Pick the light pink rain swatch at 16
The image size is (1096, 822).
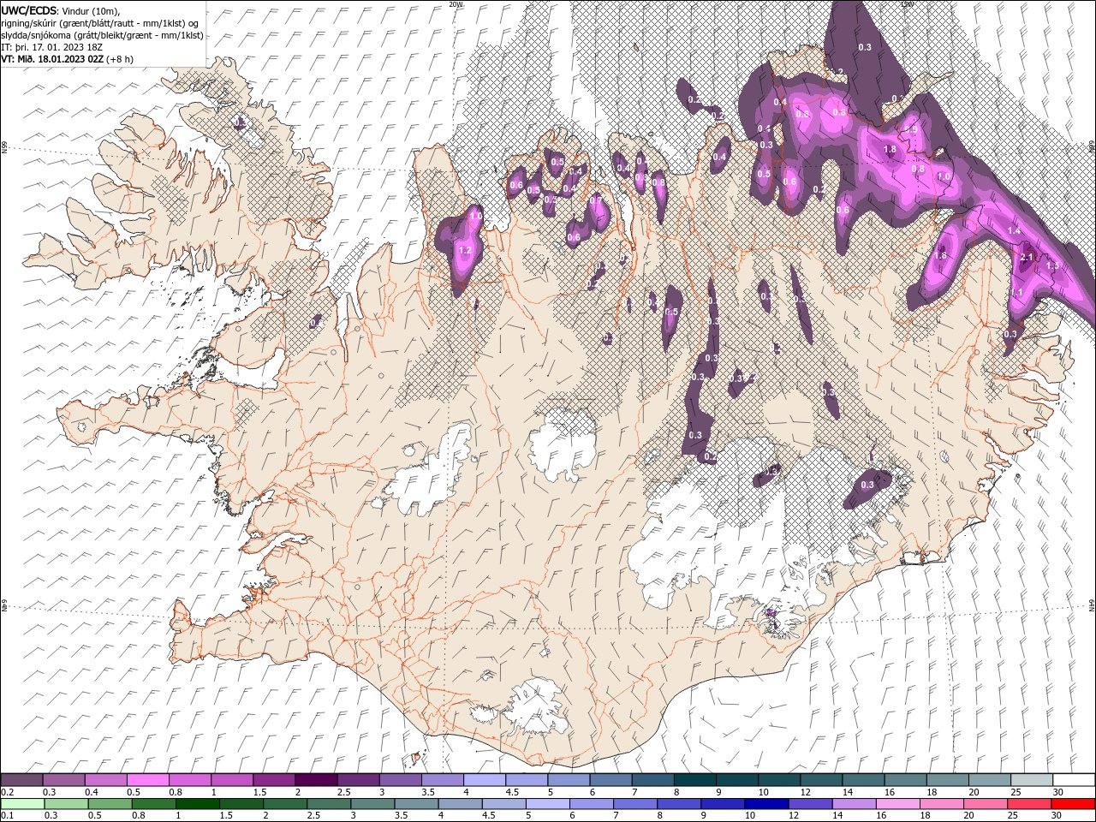click(x=897, y=804)
